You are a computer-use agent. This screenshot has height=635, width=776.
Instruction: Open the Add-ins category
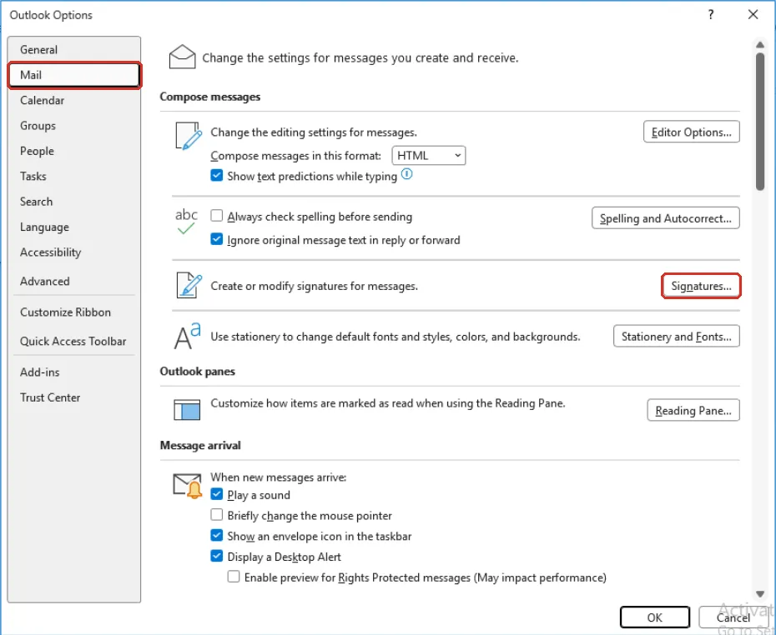[74, 372]
